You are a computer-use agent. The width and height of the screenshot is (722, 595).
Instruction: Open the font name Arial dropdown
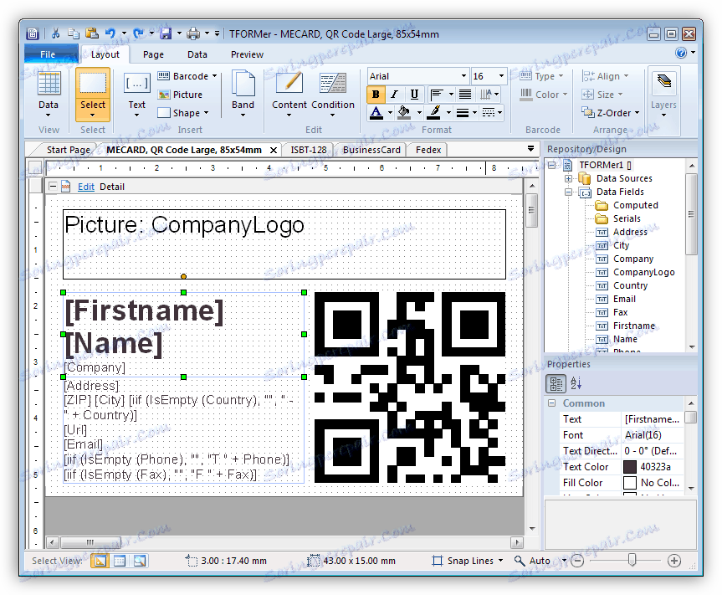463,76
